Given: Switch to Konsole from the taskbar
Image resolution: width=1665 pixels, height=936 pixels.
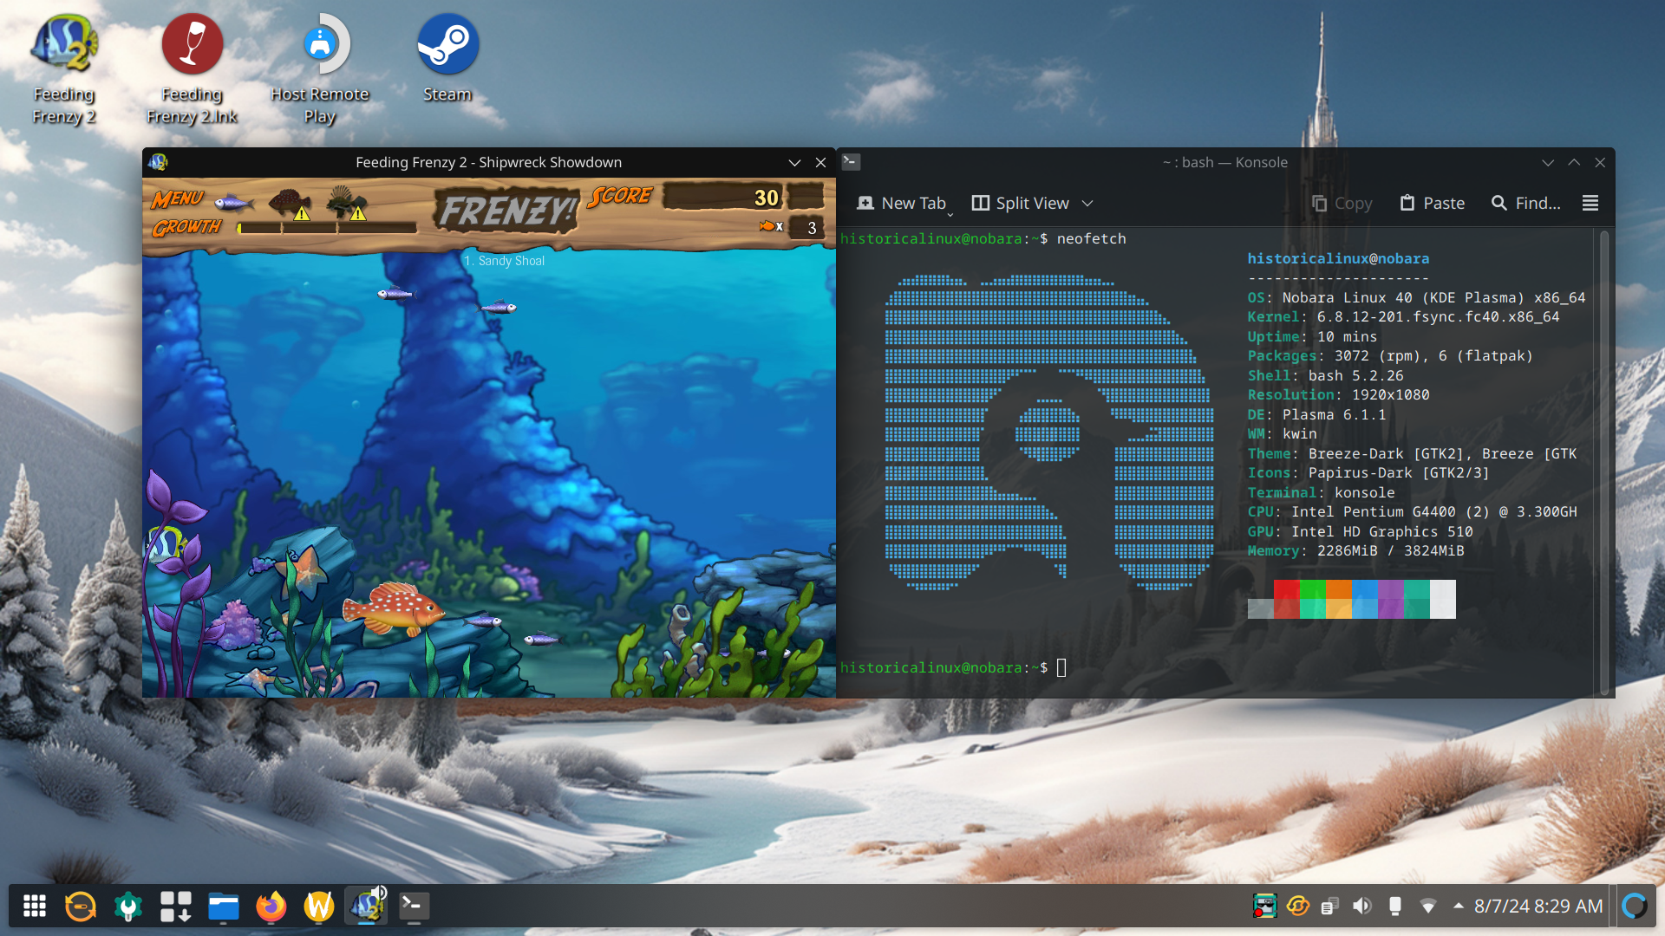Looking at the screenshot, I should pos(414,906).
